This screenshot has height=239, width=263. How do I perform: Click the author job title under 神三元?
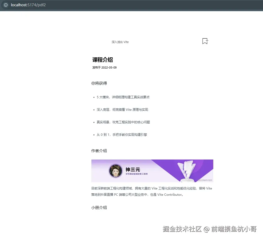(x=136, y=174)
